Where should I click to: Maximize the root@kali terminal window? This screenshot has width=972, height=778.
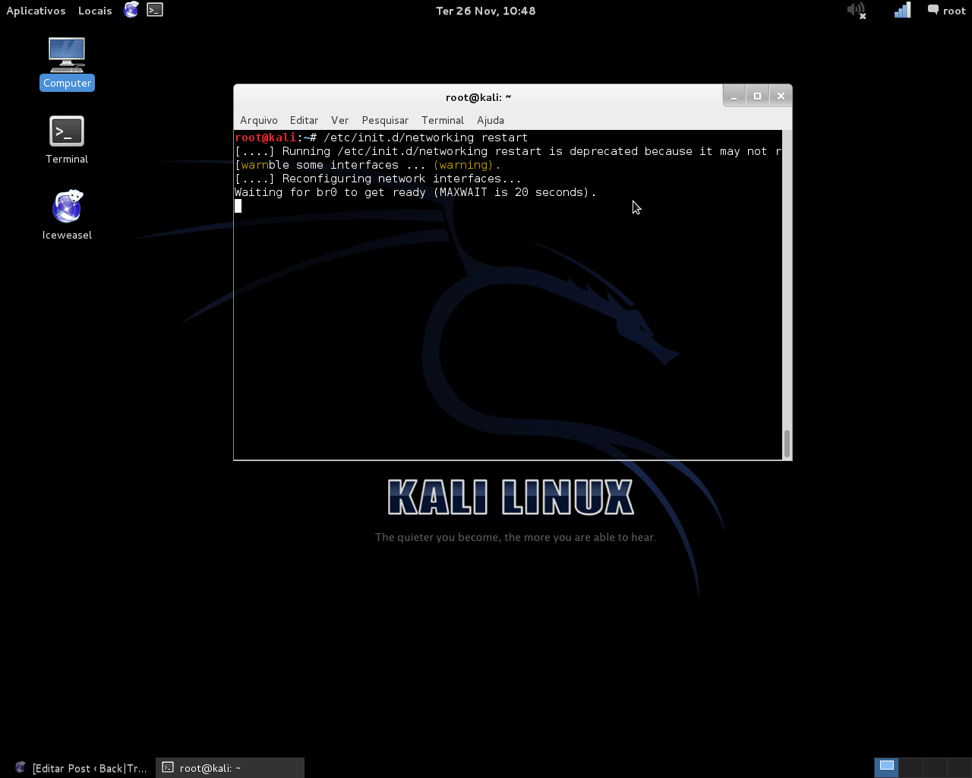(x=757, y=96)
